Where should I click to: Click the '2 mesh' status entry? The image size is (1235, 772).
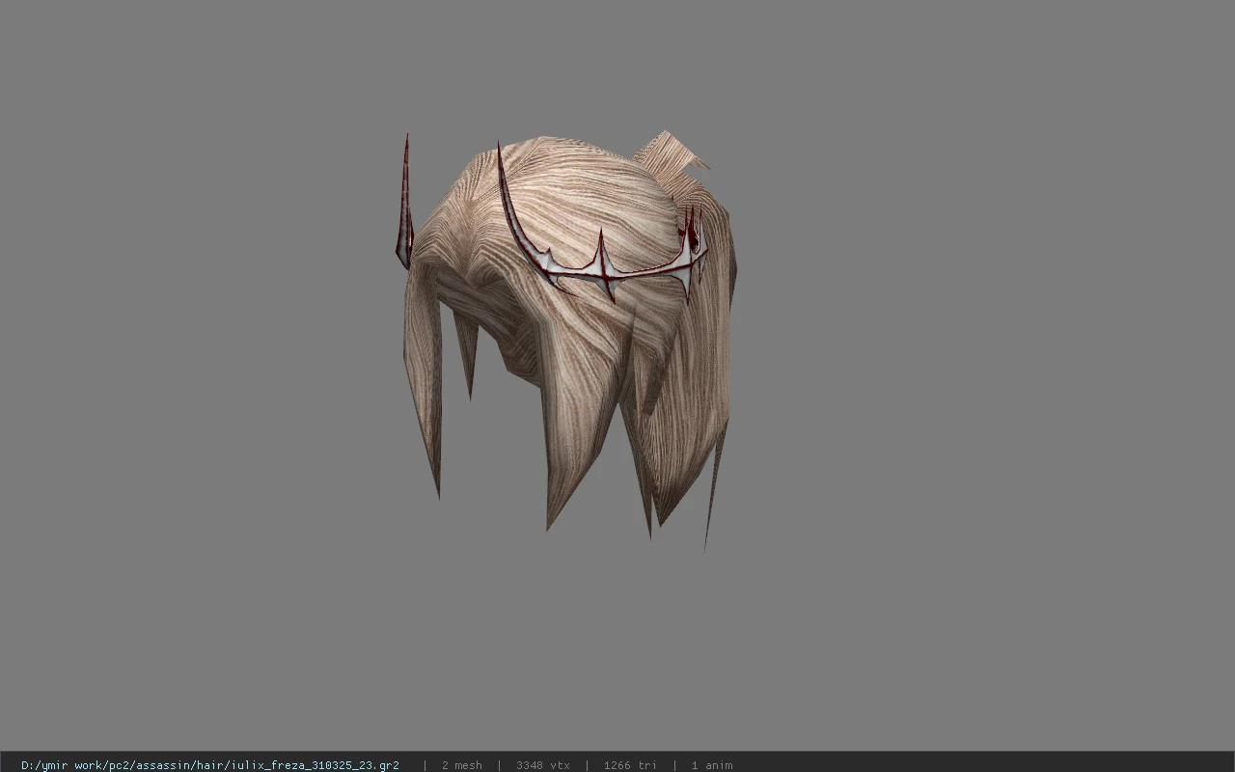461,765
